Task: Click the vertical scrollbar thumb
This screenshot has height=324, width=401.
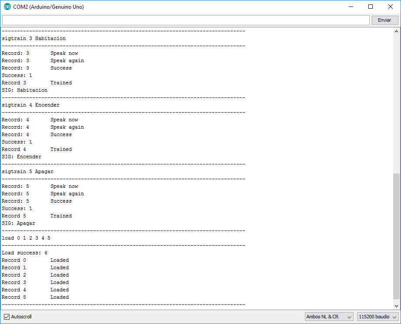Action: [396, 236]
